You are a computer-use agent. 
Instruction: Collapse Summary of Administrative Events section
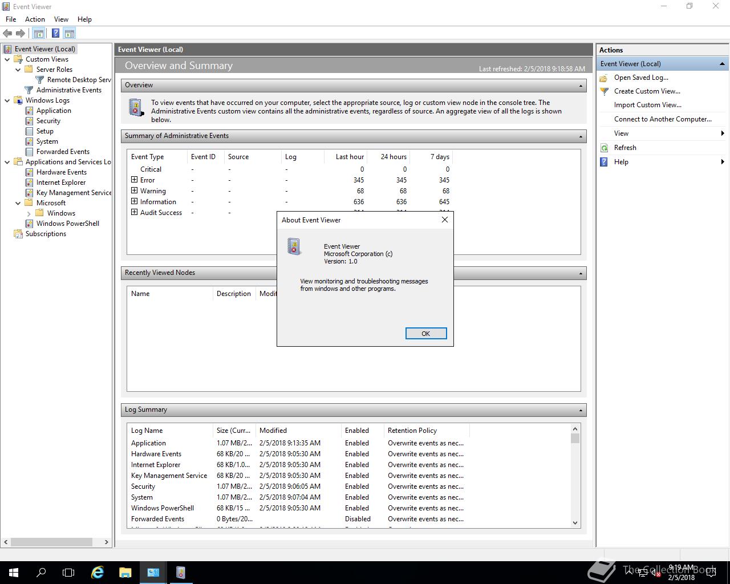(581, 136)
